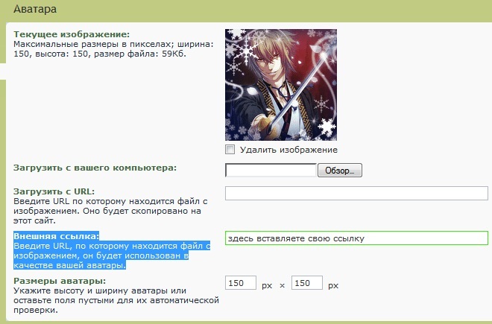The height and width of the screenshot is (324, 492).
Task: Tick the Удалить изображение checkbox
Action: pyautogui.click(x=230, y=149)
